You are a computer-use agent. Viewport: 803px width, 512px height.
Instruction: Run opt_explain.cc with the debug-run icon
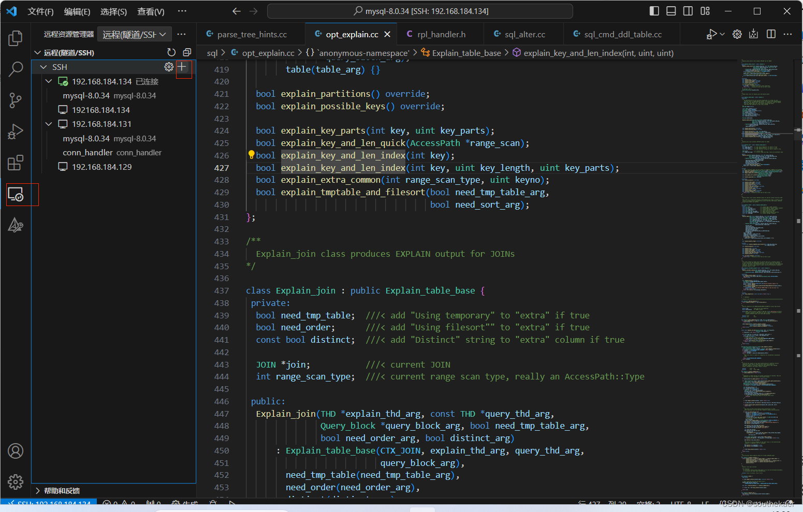pos(711,34)
